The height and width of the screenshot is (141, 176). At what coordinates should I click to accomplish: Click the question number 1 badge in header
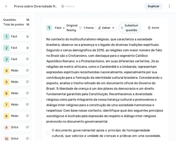(x=49, y=28)
